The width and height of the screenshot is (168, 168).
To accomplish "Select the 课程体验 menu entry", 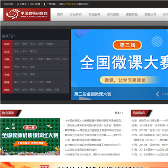I will tap(132, 14).
